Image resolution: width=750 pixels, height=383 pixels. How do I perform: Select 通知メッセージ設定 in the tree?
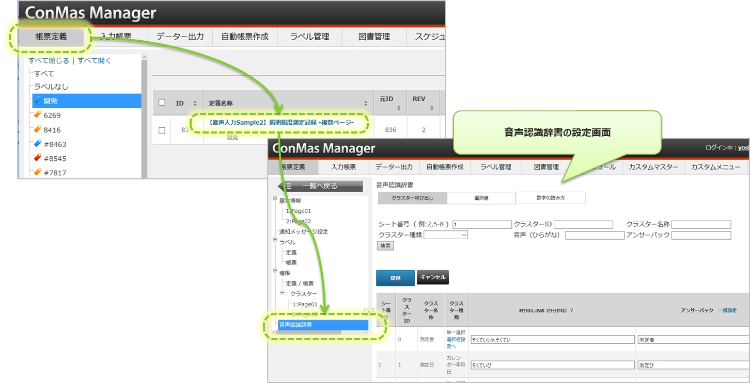click(304, 231)
